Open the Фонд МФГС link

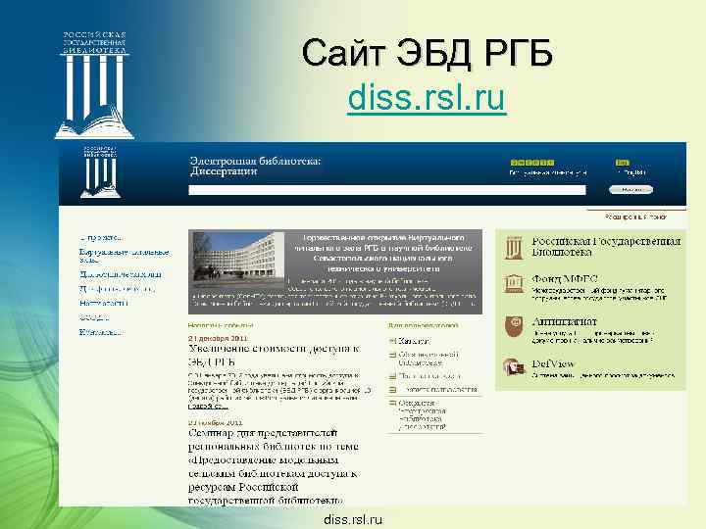[x=565, y=279]
